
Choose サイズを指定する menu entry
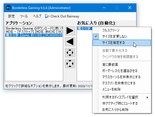point(122,43)
